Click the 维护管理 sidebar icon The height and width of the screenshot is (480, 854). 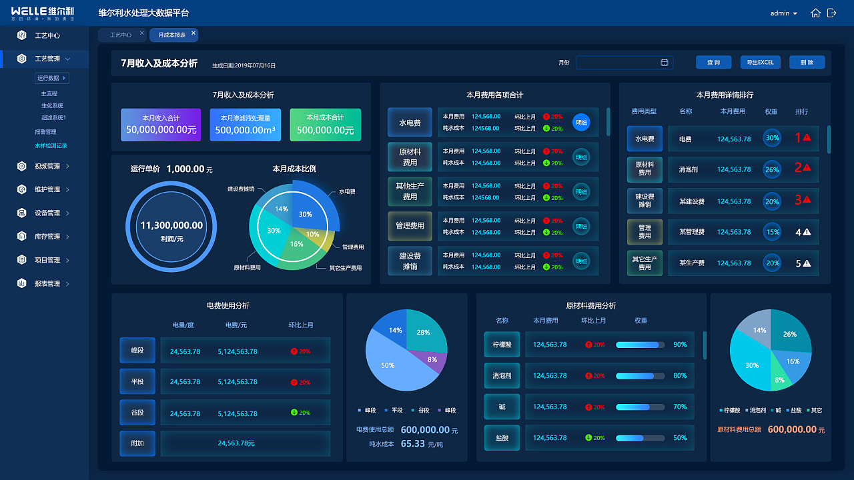(x=21, y=189)
